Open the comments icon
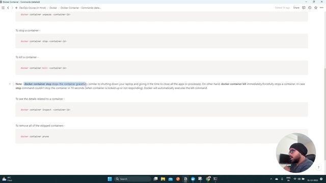Image resolution: width=326 pixels, height=183 pixels. click(304, 8)
